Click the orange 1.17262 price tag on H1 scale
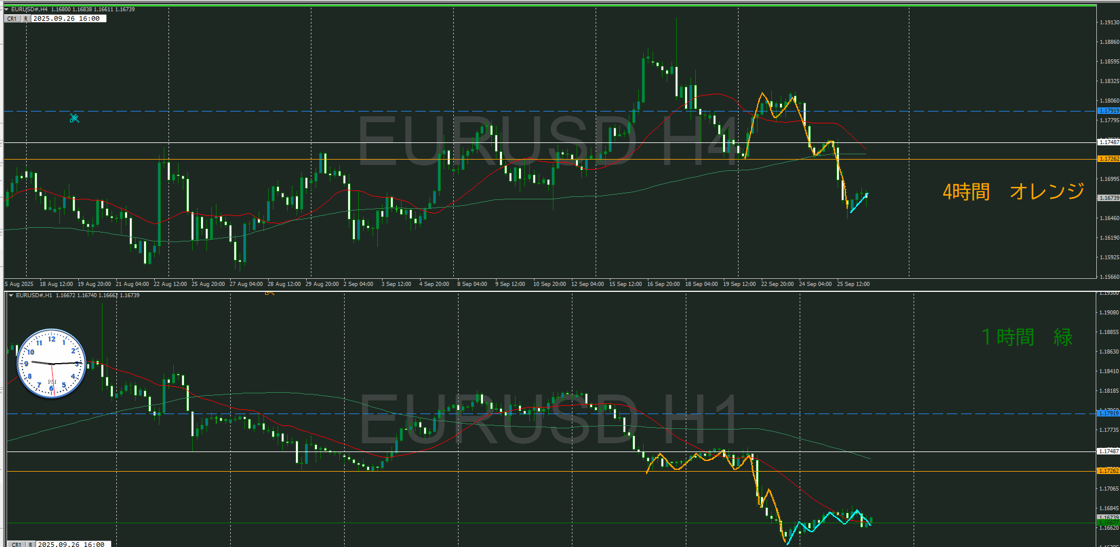This screenshot has width=1120, height=547. click(x=1108, y=471)
